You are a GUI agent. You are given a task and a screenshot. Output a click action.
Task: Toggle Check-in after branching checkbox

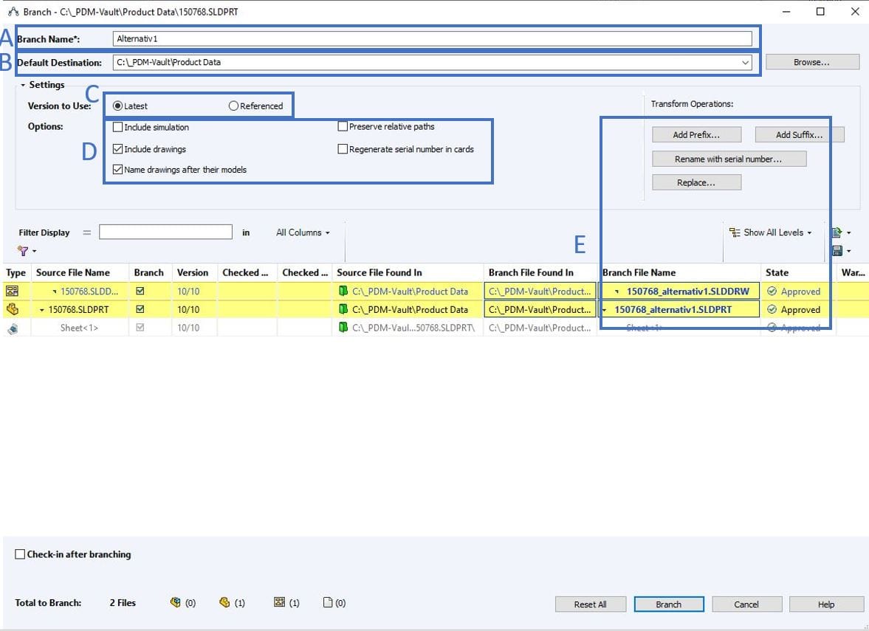(x=21, y=554)
